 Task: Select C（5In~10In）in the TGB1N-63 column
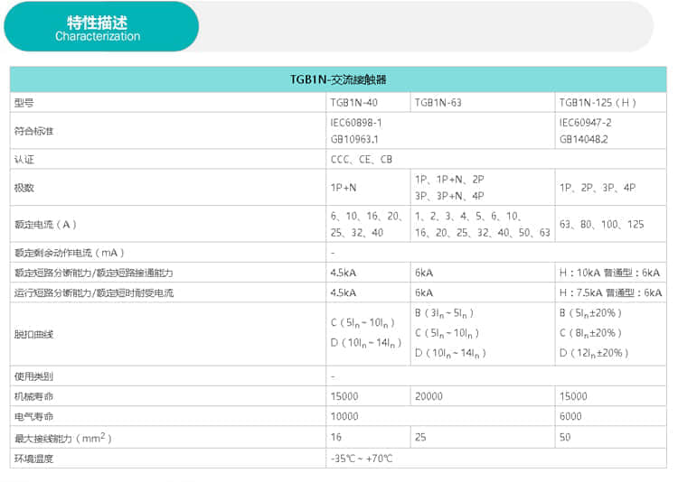coord(447,333)
